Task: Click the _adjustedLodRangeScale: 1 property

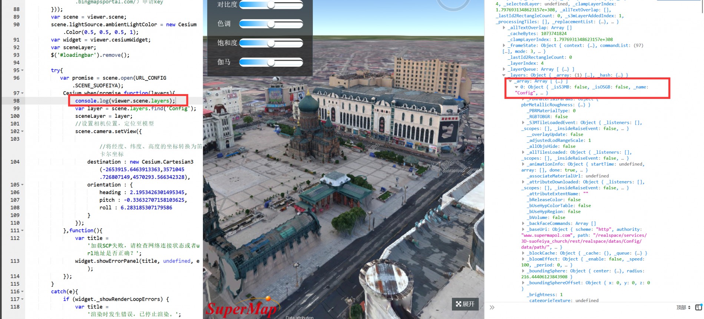Action: click(x=559, y=140)
